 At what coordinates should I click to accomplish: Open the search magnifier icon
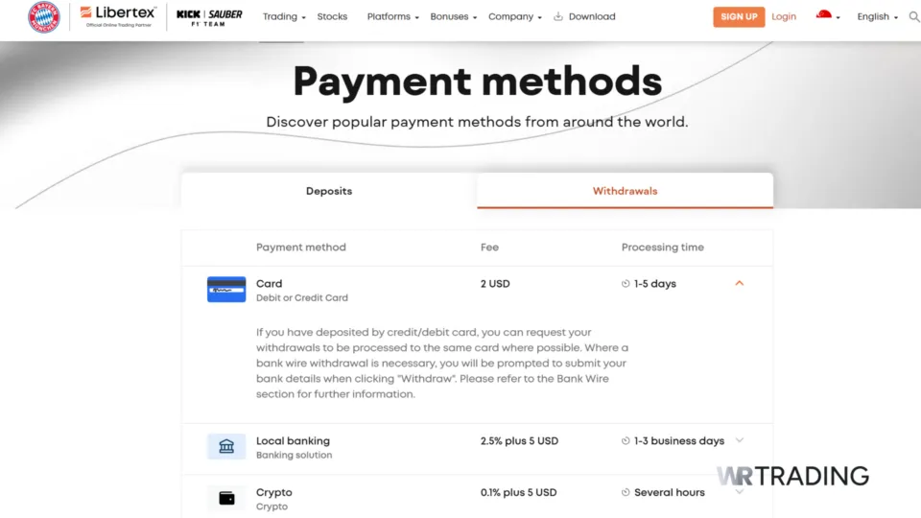[914, 16]
